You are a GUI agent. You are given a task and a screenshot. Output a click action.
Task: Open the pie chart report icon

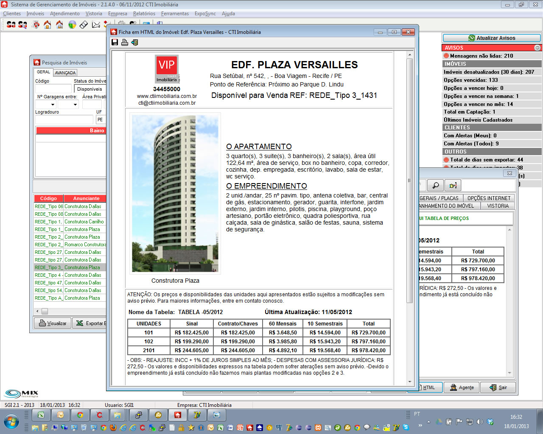click(x=72, y=25)
